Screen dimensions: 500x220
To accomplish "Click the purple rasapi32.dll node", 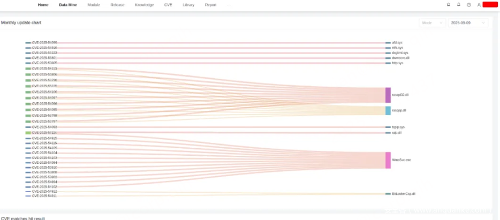I will (x=388, y=95).
